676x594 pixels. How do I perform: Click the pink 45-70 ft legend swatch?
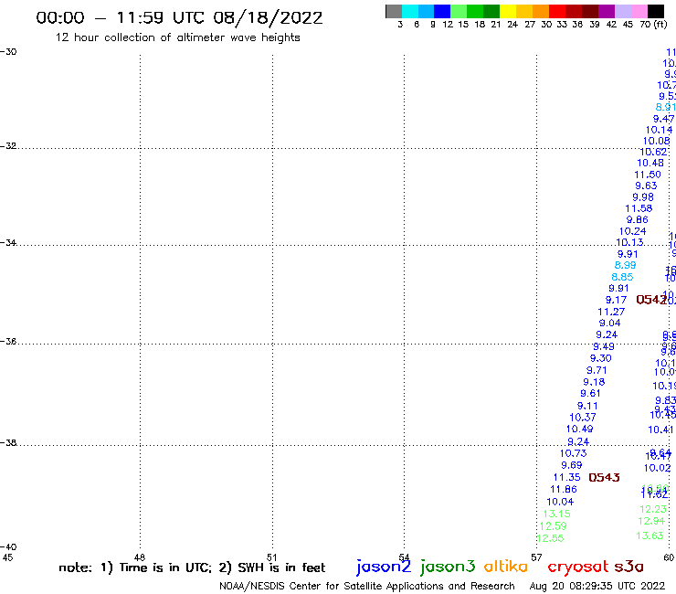tap(639, 11)
